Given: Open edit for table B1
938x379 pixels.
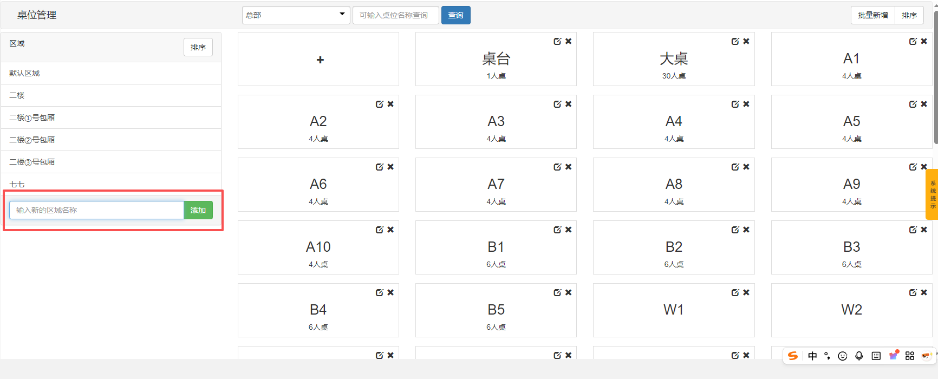Looking at the screenshot, I should point(557,230).
